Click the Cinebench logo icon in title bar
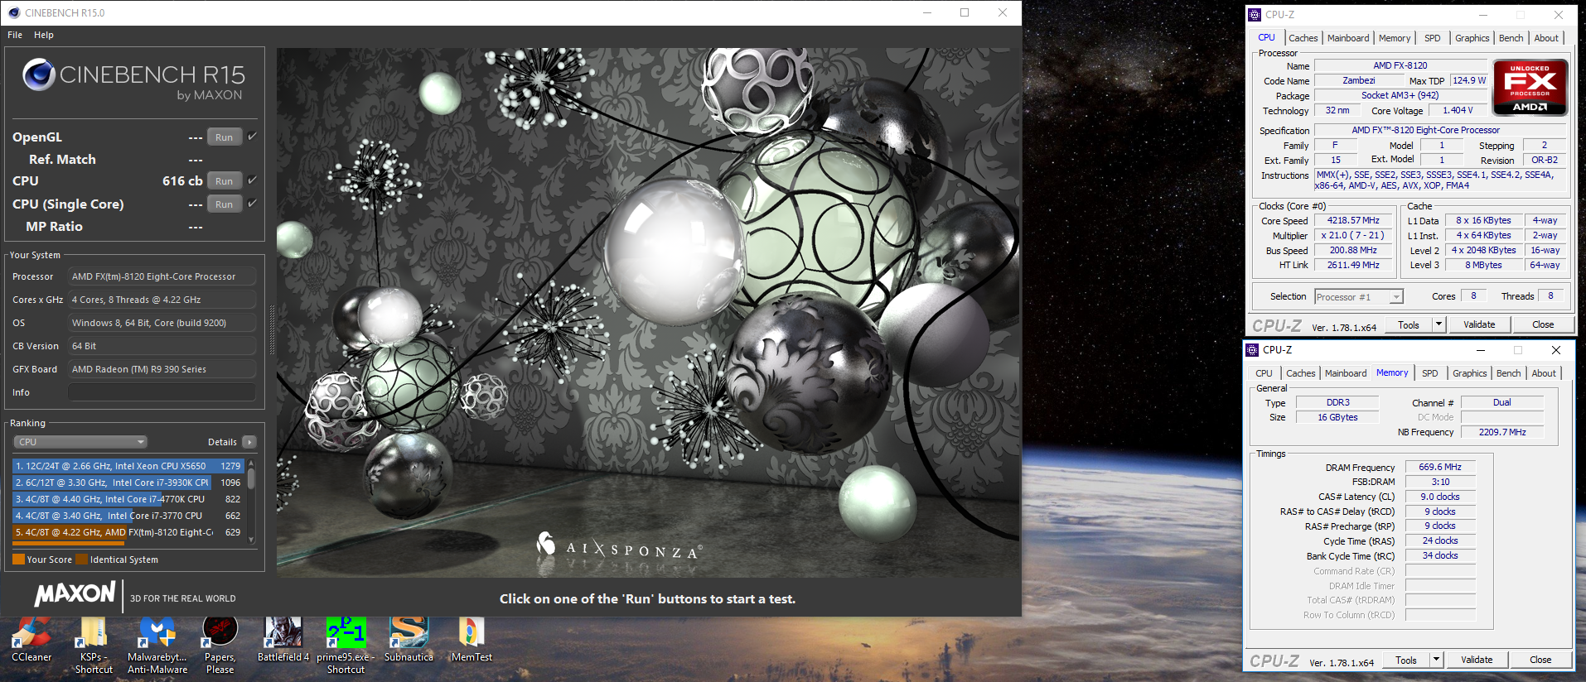The height and width of the screenshot is (682, 1586). 14,12
